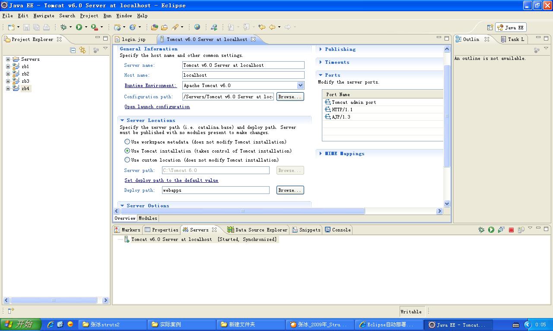Screen dimensions: 553x331
Task: Click the Publish to server icon
Action: pos(521,230)
